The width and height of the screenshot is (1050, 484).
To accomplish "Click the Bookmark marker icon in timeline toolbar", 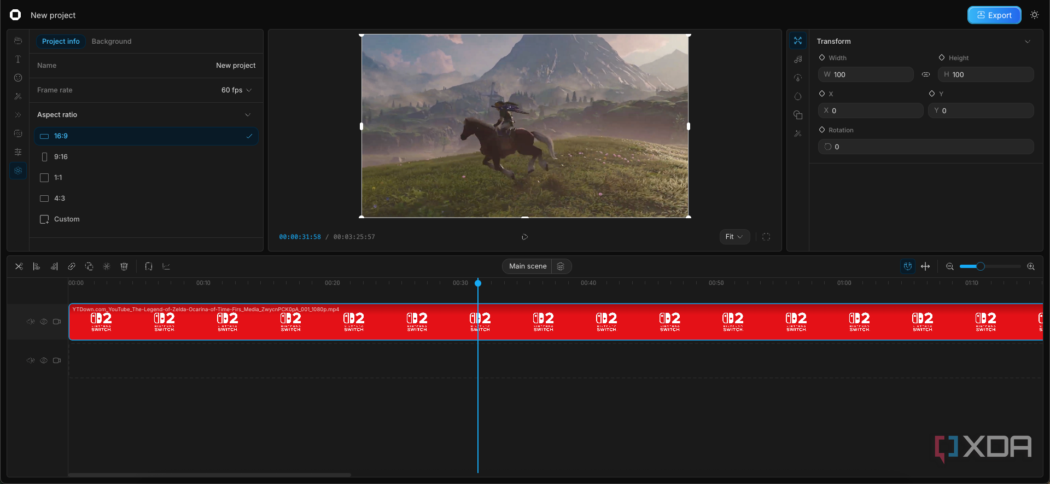I will coord(149,266).
